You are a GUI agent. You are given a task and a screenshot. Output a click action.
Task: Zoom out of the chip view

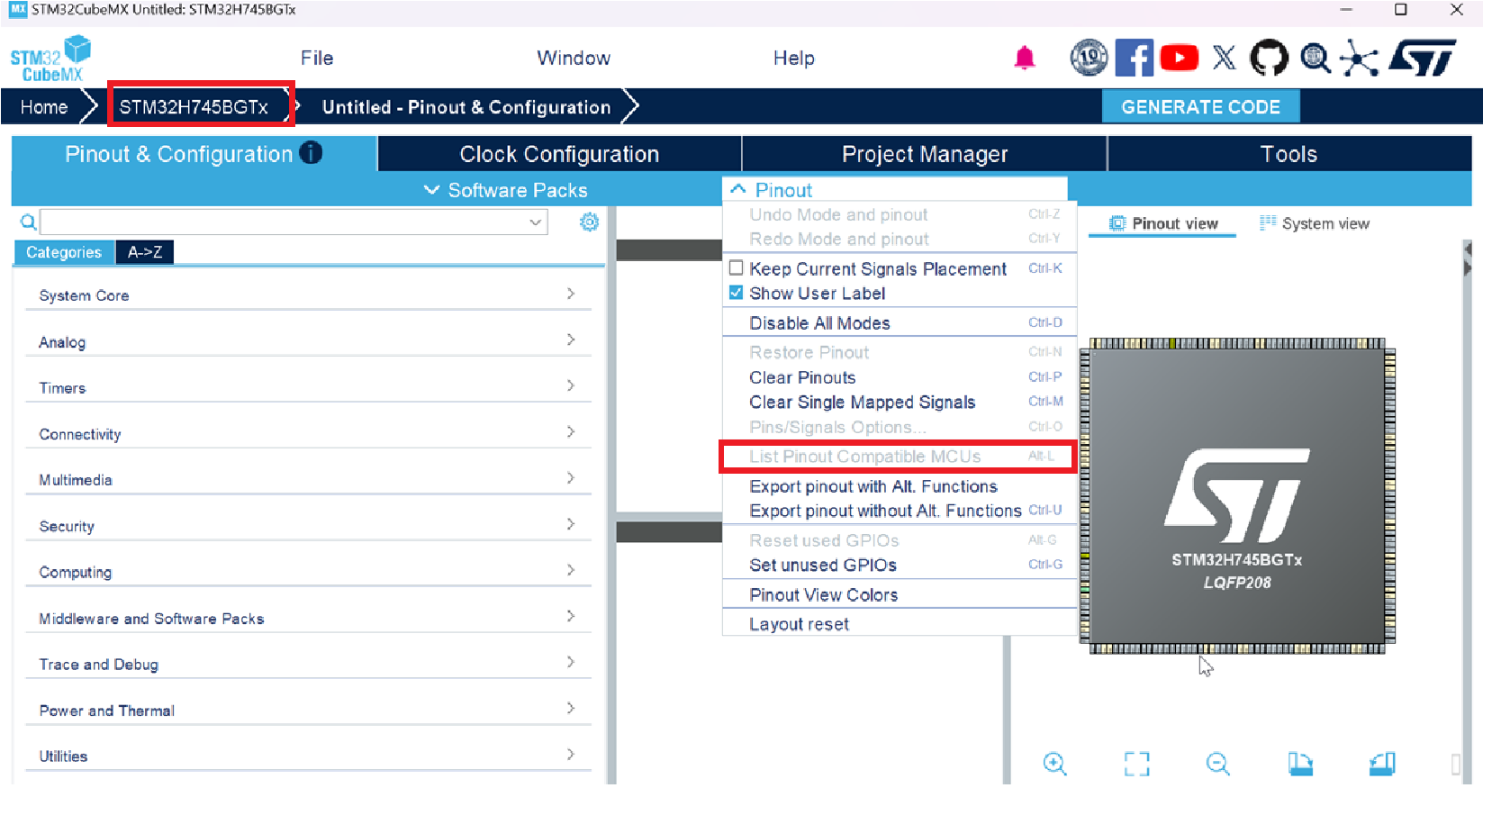[1218, 764]
